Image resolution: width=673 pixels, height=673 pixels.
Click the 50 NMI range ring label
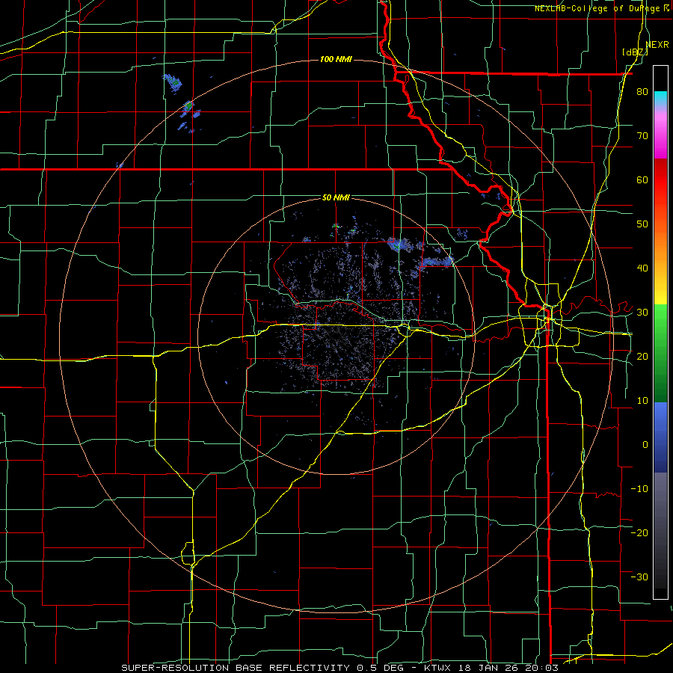(x=336, y=198)
